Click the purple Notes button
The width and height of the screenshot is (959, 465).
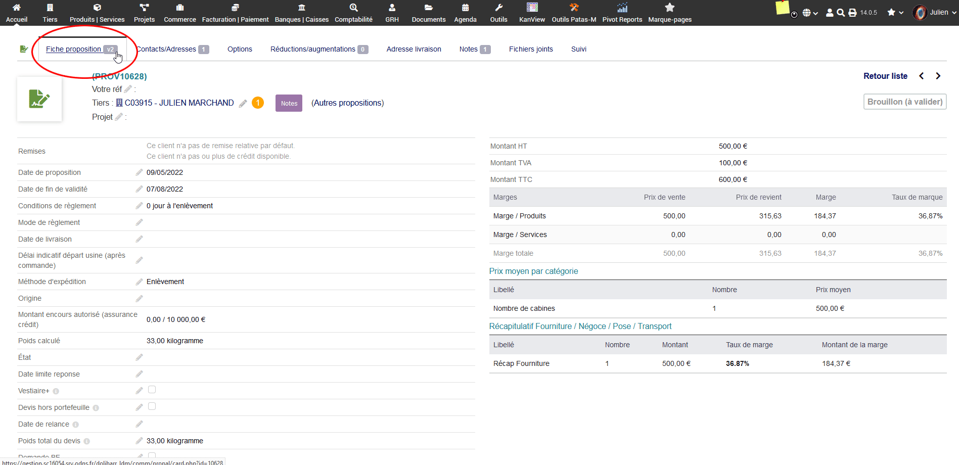289,103
